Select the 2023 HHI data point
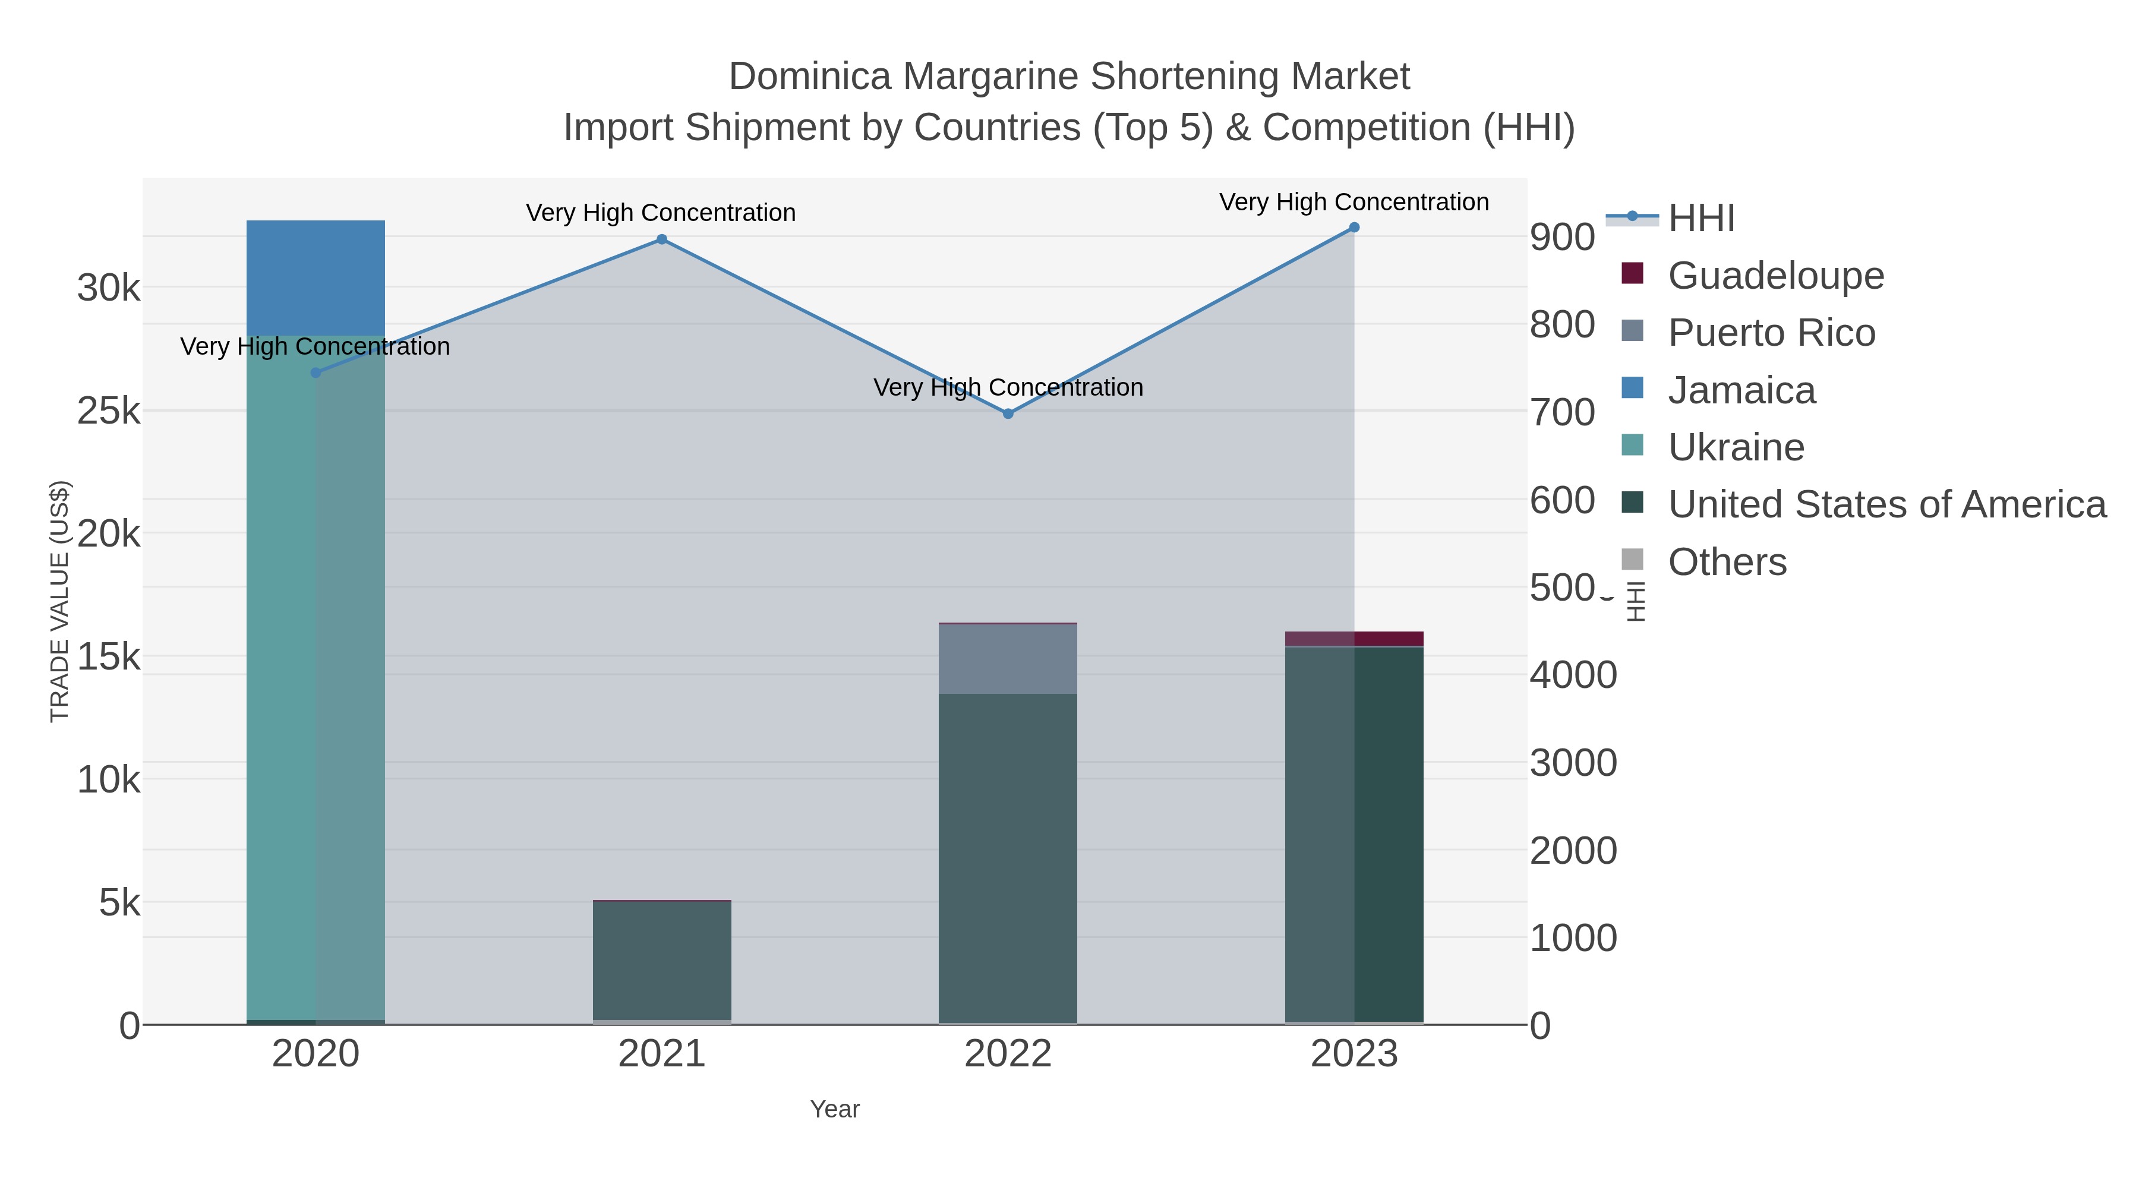This screenshot has width=2139, height=1203. point(1354,228)
